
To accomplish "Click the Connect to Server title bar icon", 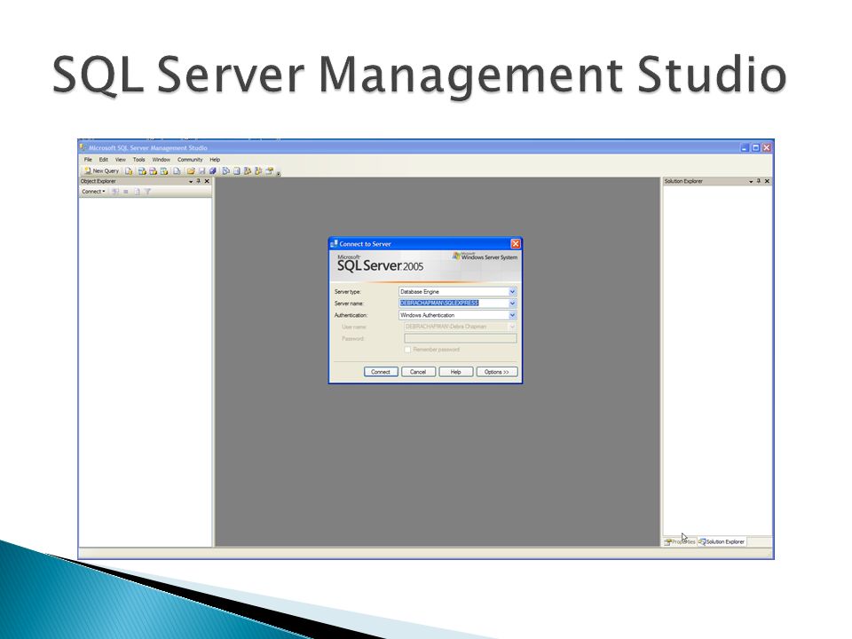I will (x=335, y=243).
